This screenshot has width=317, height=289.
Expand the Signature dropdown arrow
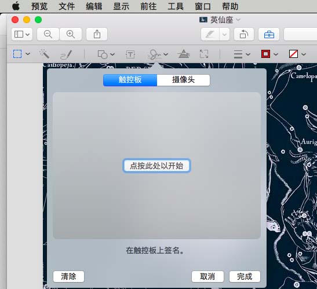[x=166, y=54]
